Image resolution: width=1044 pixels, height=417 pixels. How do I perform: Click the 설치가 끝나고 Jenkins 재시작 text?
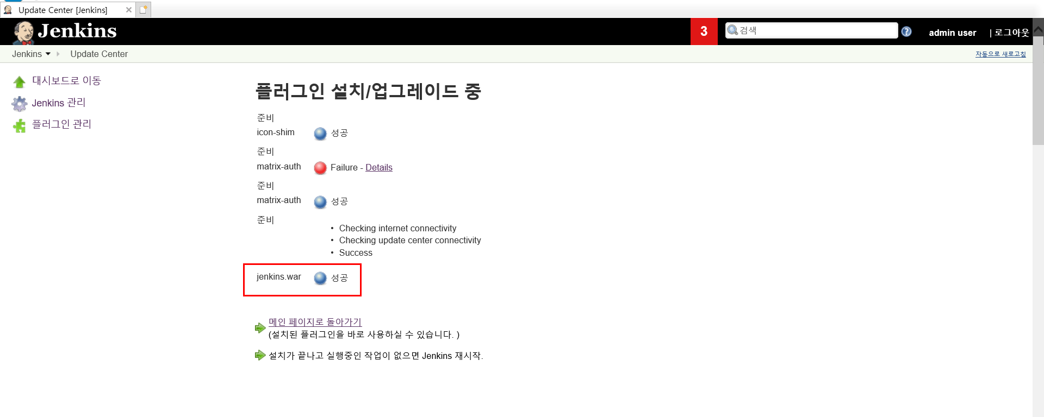[x=376, y=356]
